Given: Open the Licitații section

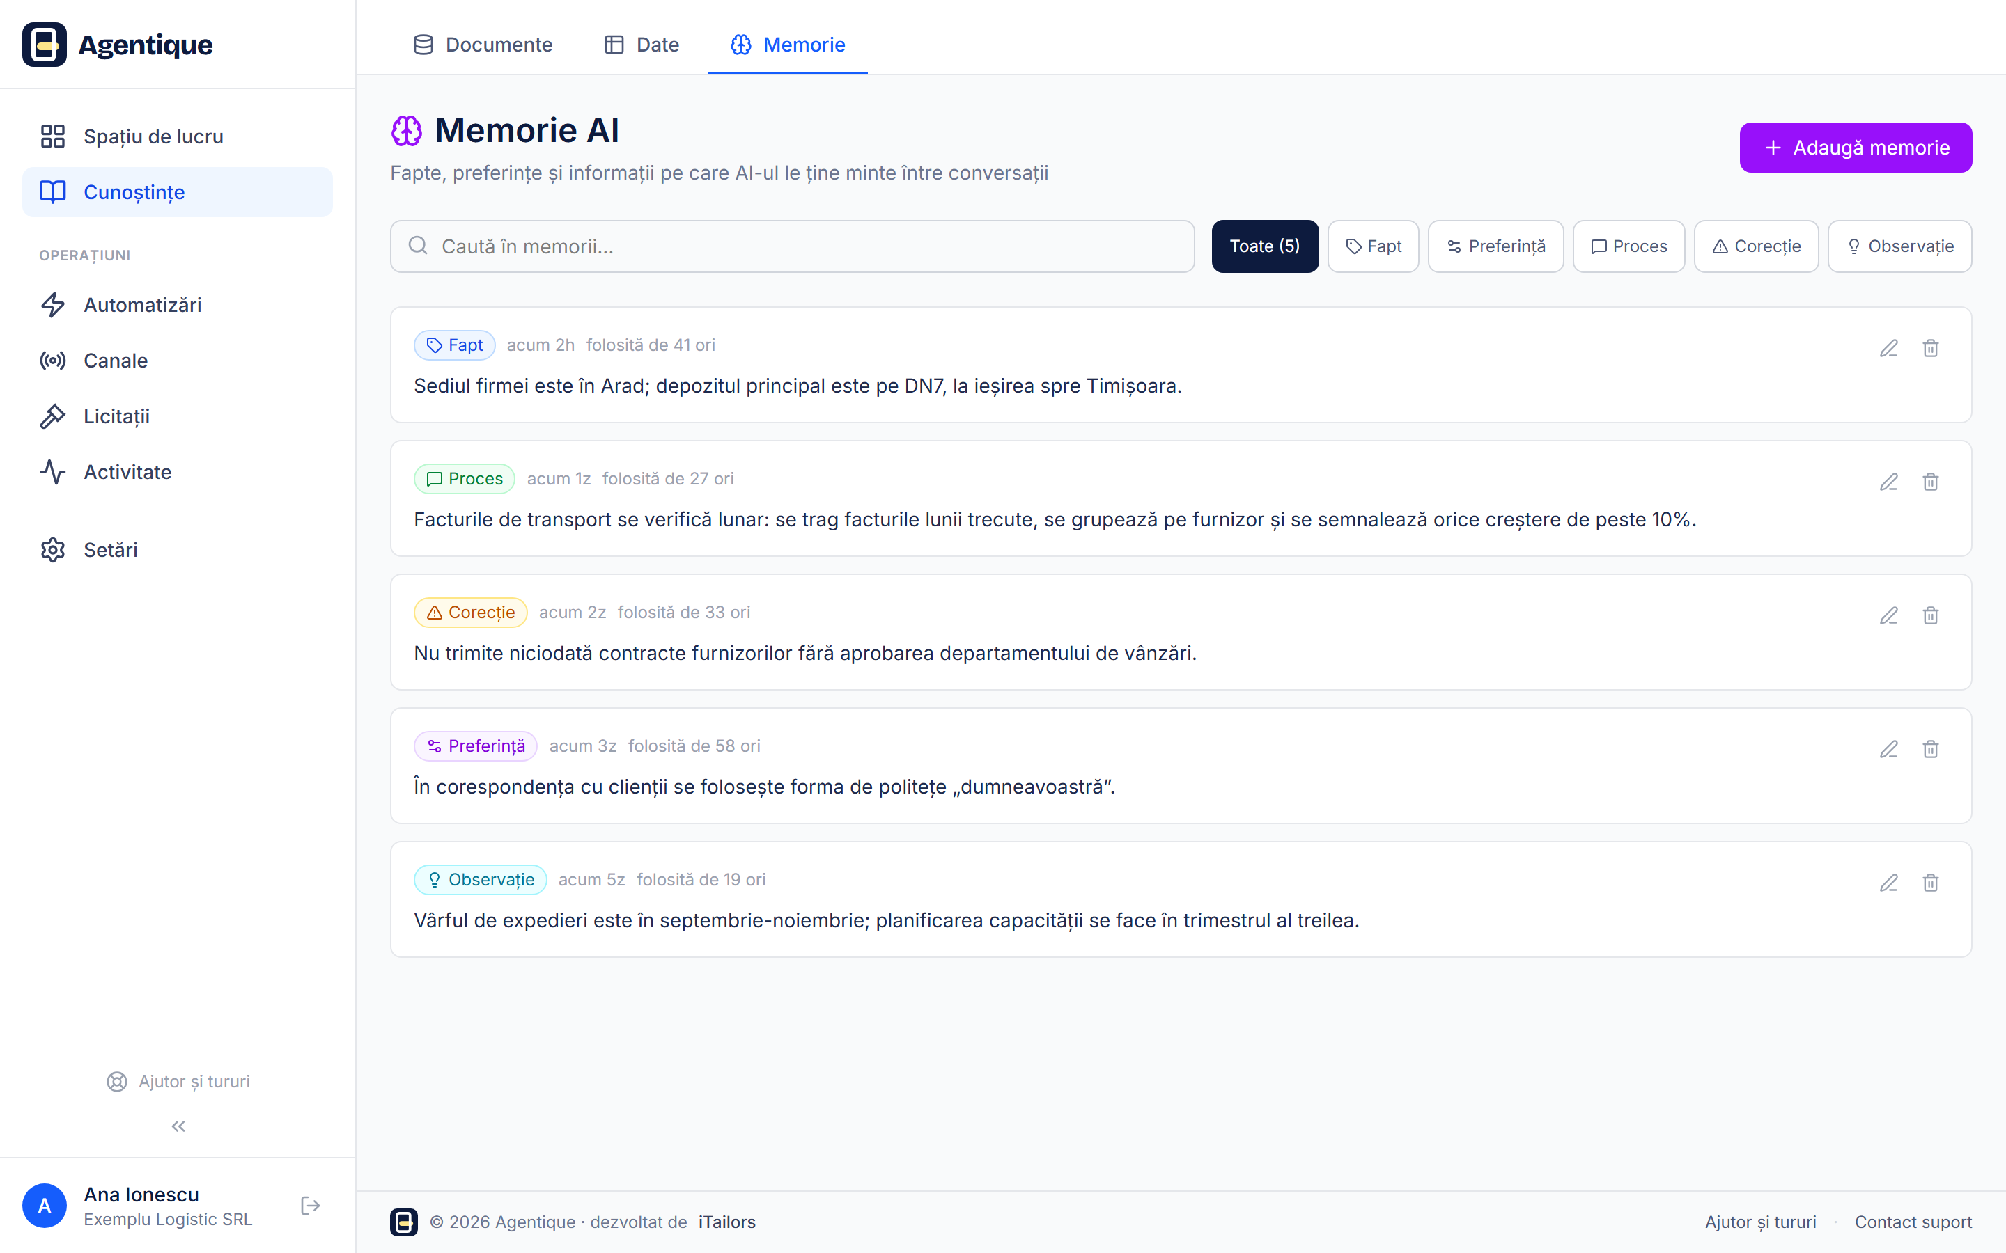Looking at the screenshot, I should click(x=178, y=416).
